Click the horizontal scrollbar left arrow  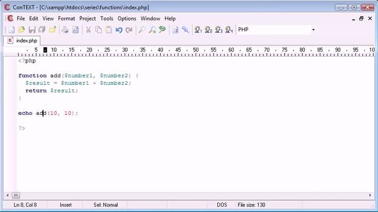(8, 196)
